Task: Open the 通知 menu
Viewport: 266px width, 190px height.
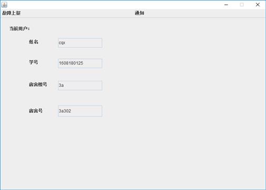Action: (139, 13)
